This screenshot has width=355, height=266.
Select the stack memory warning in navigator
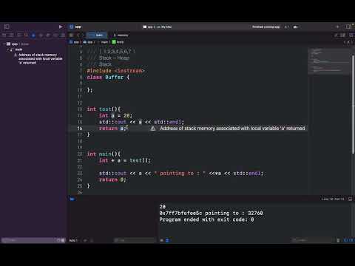pyautogui.click(x=38, y=58)
